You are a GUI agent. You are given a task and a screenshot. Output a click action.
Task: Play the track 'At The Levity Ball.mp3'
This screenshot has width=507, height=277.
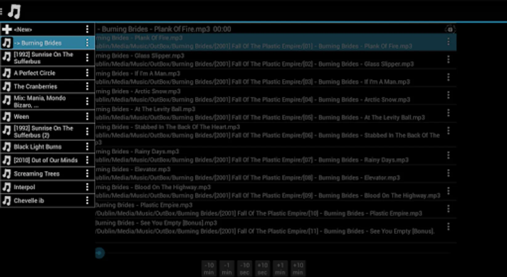pos(276,113)
